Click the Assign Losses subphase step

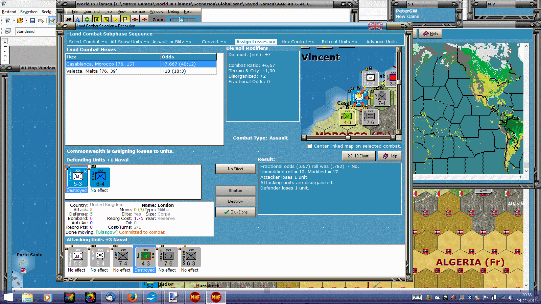tap(256, 42)
